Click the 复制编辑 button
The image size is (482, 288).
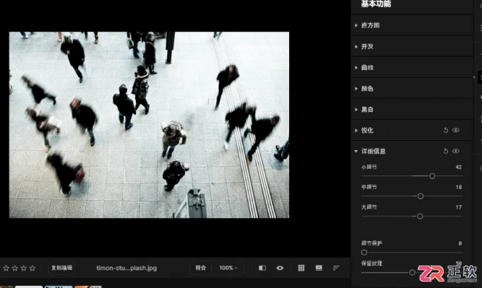[62, 268]
